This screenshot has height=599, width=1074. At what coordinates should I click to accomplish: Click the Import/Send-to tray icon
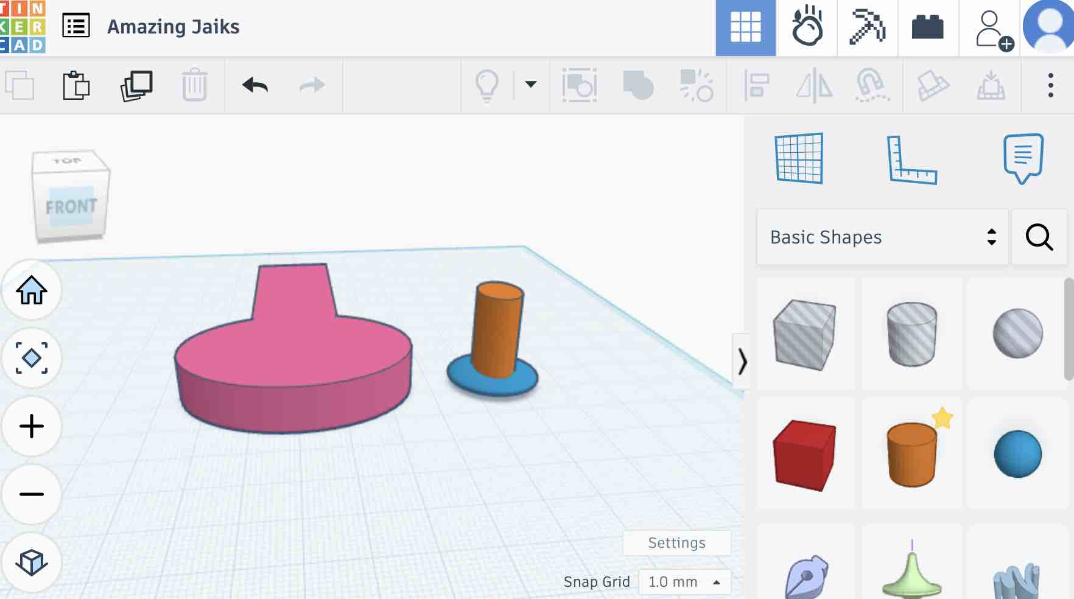[991, 85]
